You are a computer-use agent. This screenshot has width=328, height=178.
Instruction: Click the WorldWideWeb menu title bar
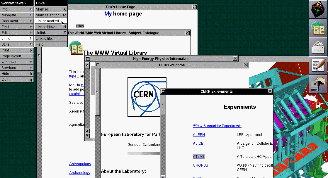17,3
